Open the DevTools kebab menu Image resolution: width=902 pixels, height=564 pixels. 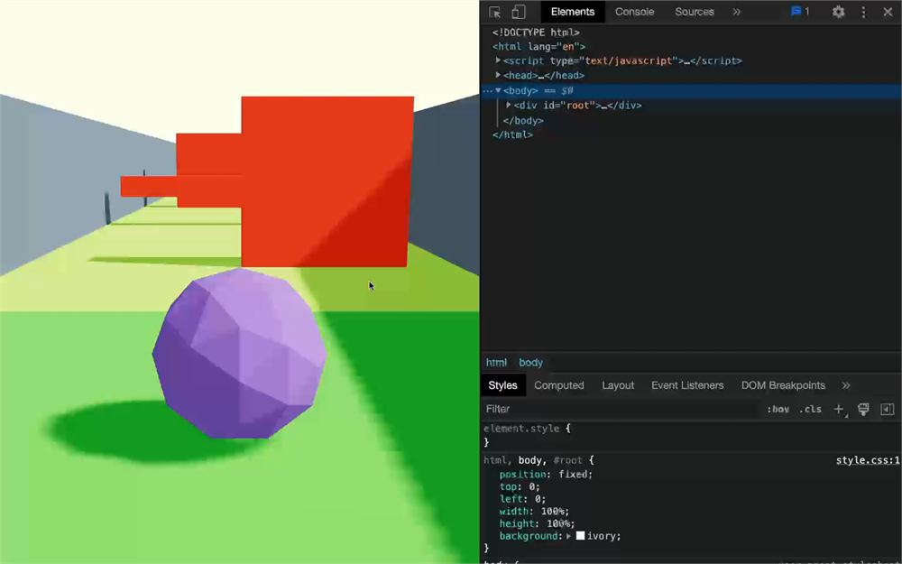863,12
